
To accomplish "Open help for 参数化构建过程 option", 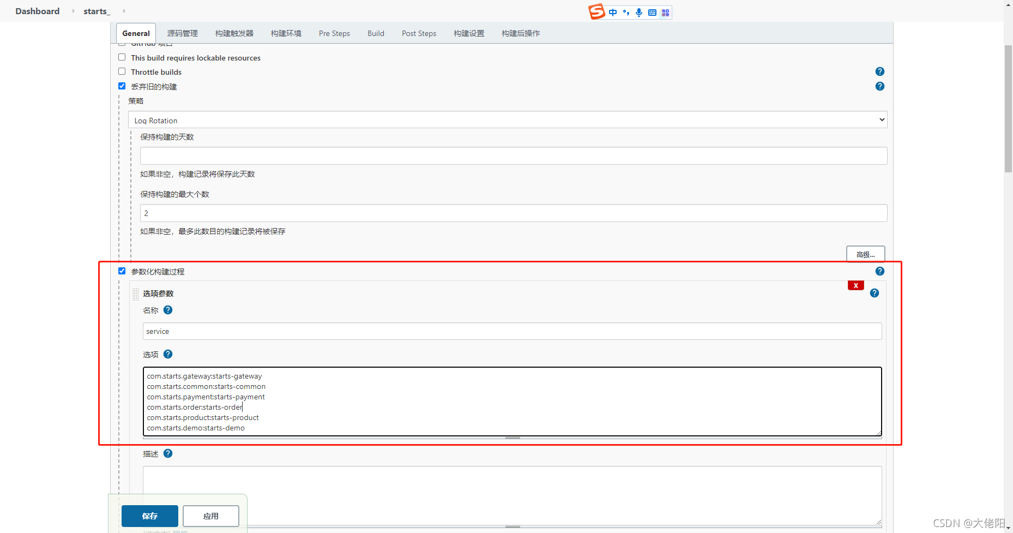I will pyautogui.click(x=879, y=271).
